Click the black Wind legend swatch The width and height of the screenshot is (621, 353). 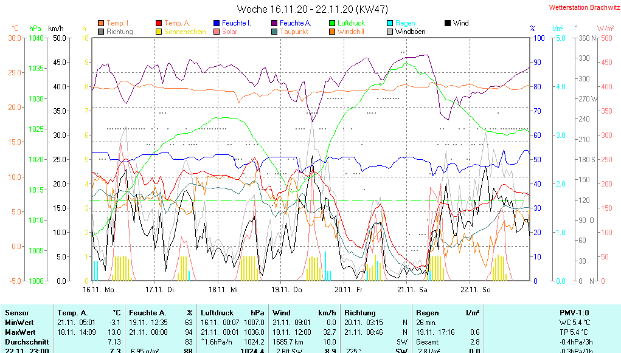click(x=448, y=23)
